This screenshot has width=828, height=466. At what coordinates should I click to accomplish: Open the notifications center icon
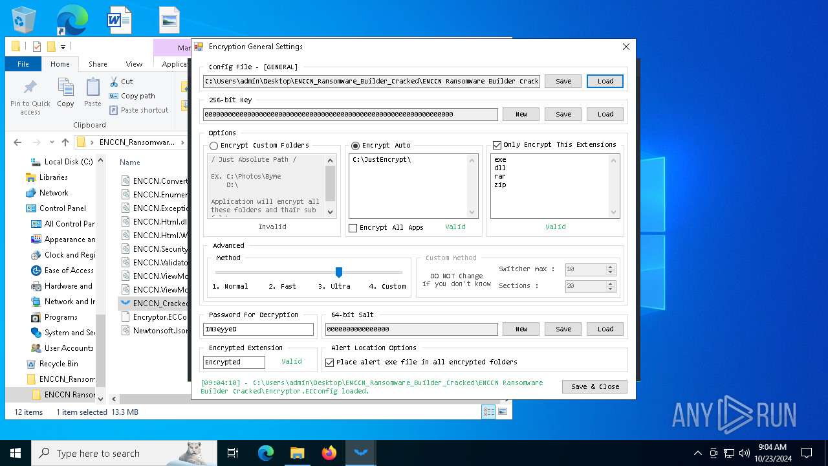(x=807, y=453)
